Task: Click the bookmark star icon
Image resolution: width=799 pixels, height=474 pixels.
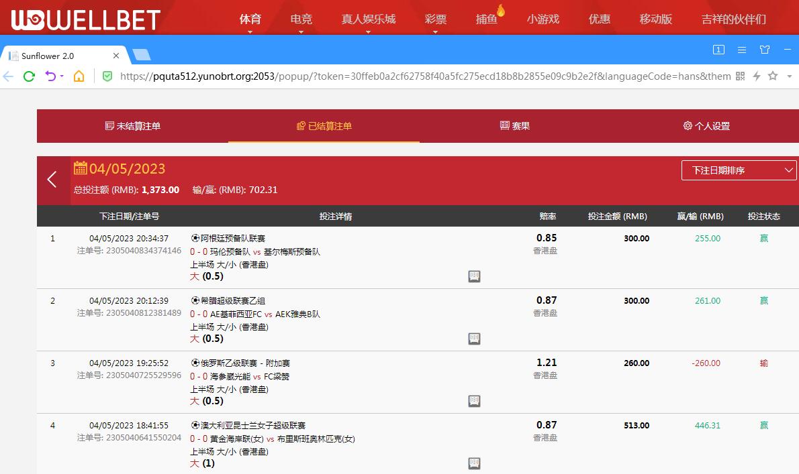Action: 773,76
